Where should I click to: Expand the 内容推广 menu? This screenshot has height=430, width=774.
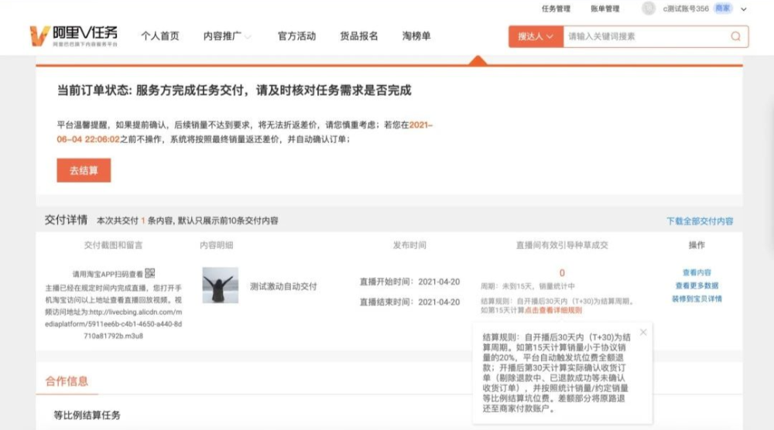(x=227, y=36)
